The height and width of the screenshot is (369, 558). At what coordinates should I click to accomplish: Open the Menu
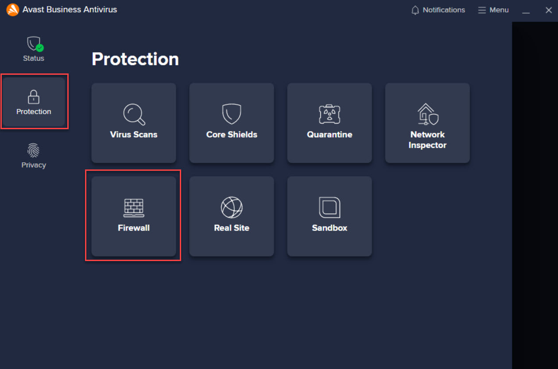pos(493,10)
